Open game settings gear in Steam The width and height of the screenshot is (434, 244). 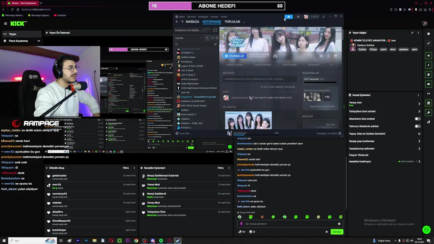tap(321, 56)
